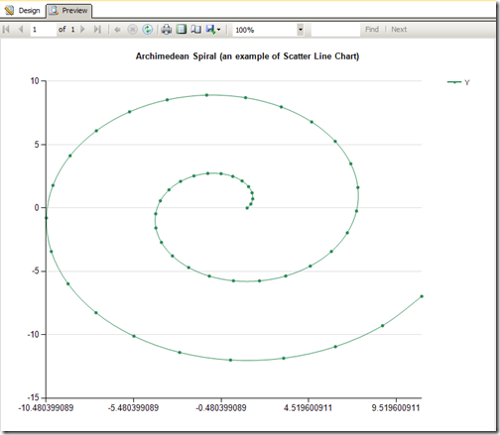Click x-axis label -0.480399089
This screenshot has width=500, height=435.
click(x=221, y=408)
